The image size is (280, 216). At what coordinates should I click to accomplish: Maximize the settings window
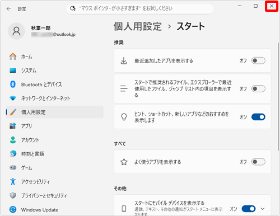(255, 6)
